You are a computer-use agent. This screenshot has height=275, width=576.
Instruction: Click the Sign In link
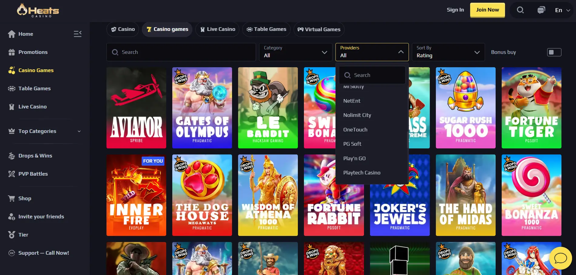click(455, 10)
